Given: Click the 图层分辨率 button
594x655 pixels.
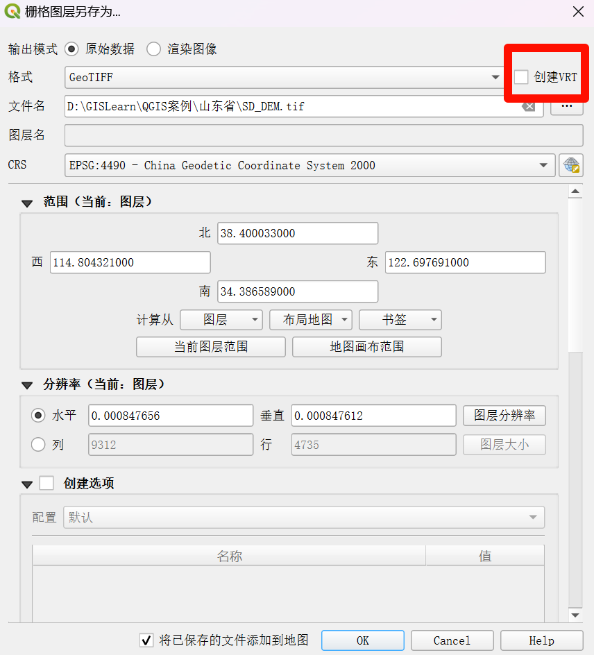Looking at the screenshot, I should click(504, 416).
